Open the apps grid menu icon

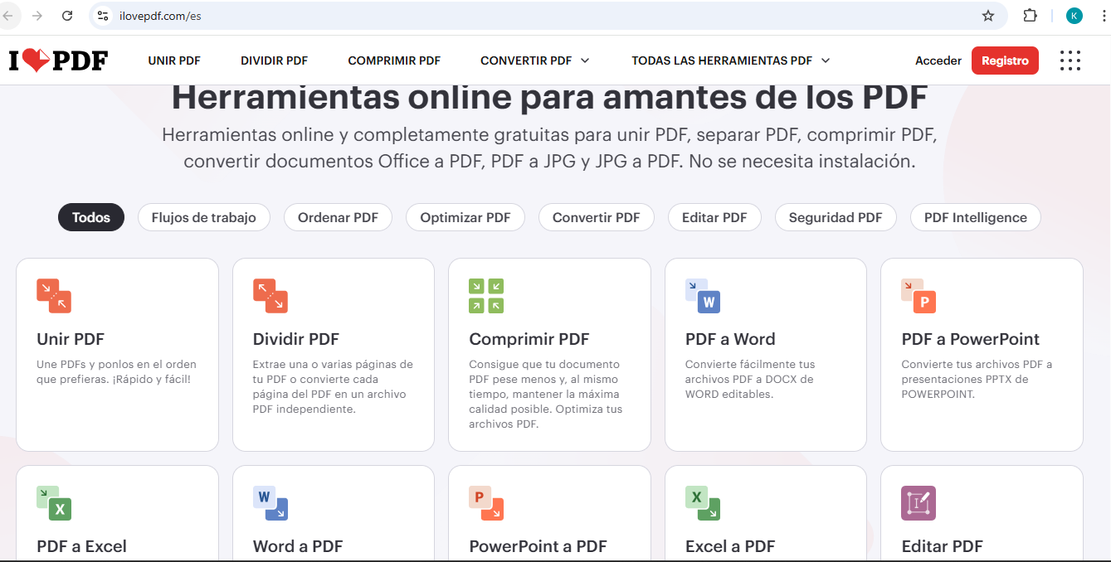tap(1070, 60)
